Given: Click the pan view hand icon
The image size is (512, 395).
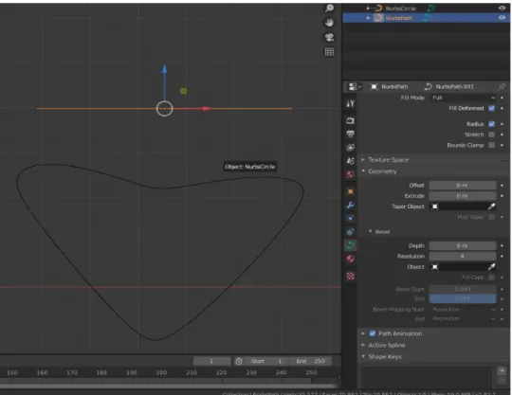Looking at the screenshot, I should (x=329, y=23).
